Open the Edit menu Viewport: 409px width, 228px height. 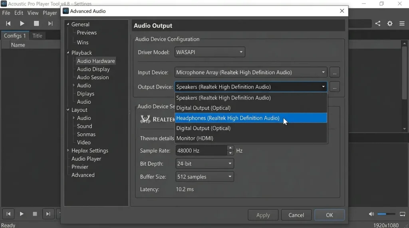point(18,13)
